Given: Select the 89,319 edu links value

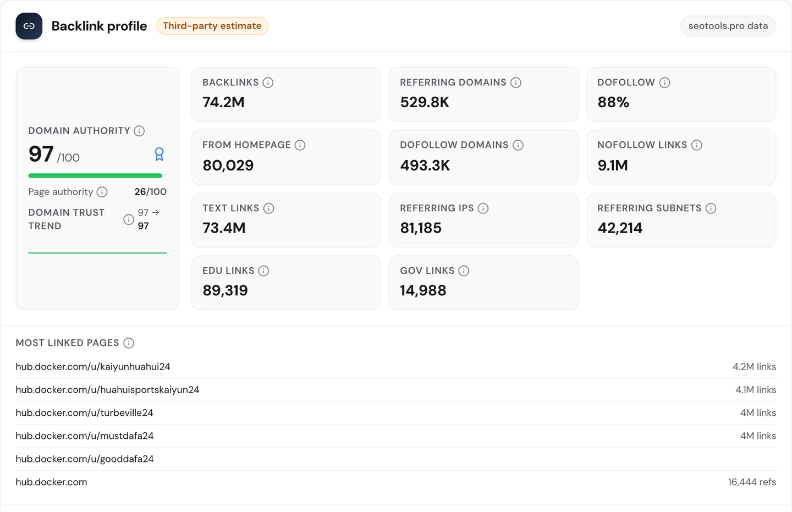Looking at the screenshot, I should click(x=225, y=291).
